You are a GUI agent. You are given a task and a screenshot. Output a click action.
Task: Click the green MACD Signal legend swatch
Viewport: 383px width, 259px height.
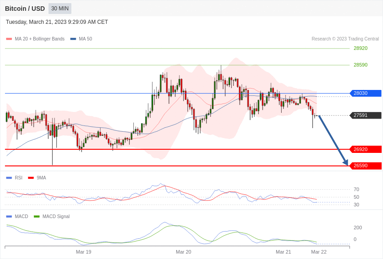pyautogui.click(x=36, y=216)
